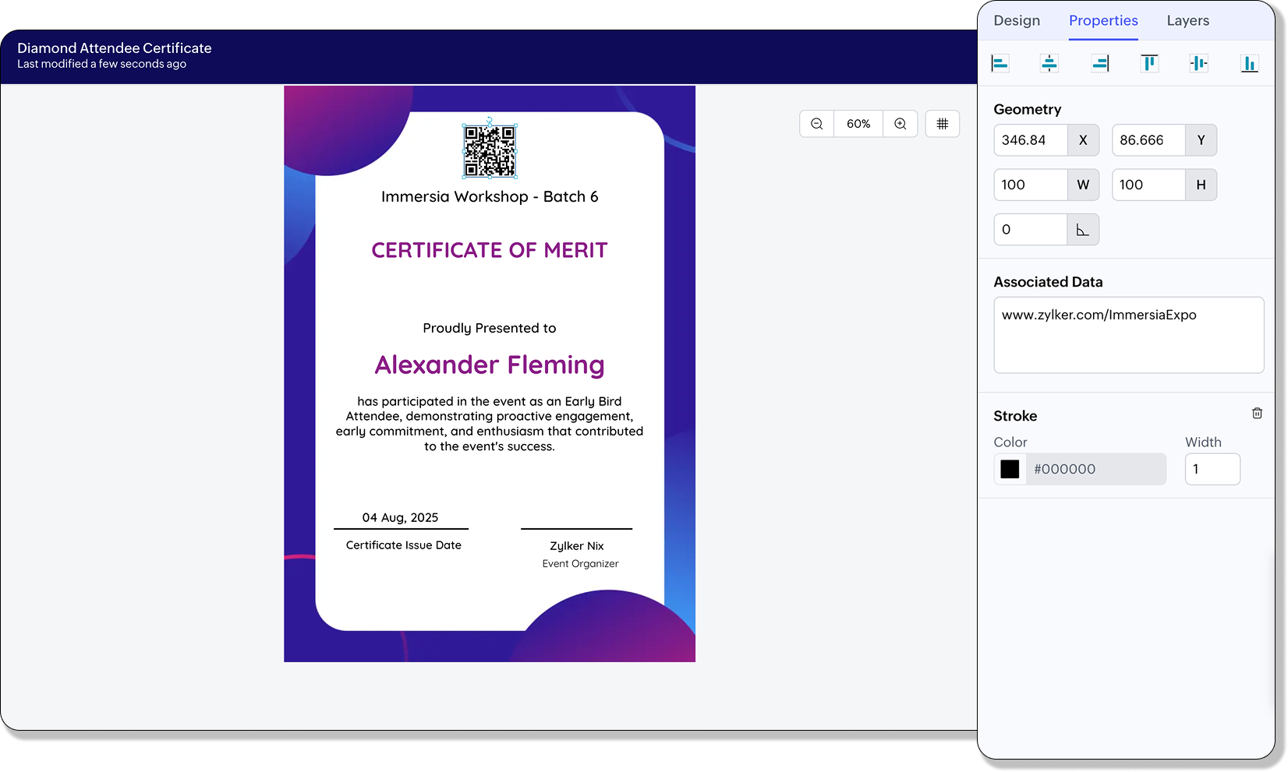Edit the Associated Data text area
Screen dimensions: 1288x772
(x=1128, y=335)
